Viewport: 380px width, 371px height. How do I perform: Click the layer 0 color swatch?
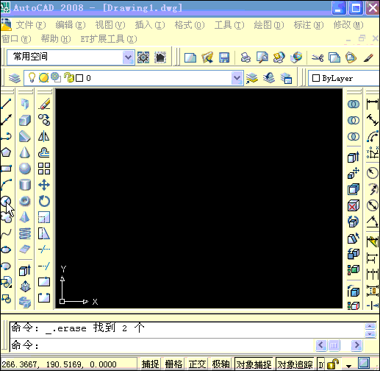pos(79,78)
